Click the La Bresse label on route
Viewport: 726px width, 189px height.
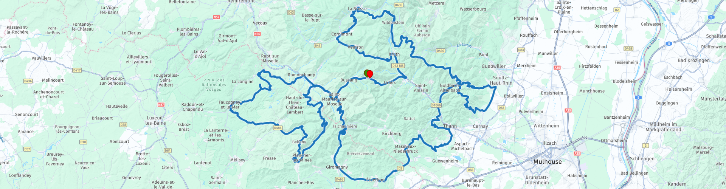357,9
